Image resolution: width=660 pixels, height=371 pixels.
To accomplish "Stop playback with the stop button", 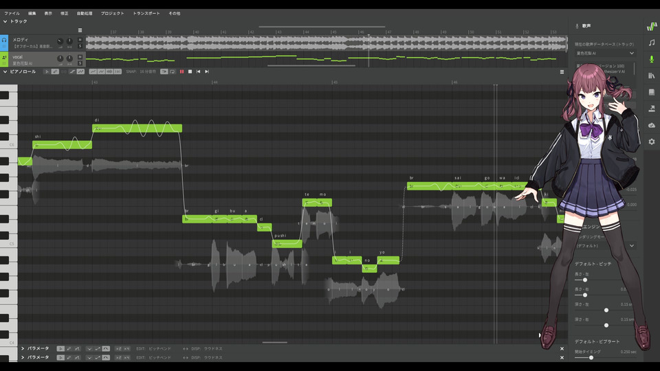I will [190, 71].
